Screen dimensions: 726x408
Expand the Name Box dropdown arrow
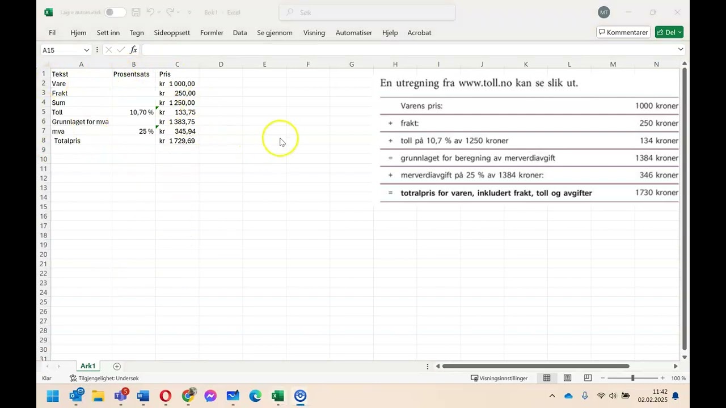coord(86,50)
